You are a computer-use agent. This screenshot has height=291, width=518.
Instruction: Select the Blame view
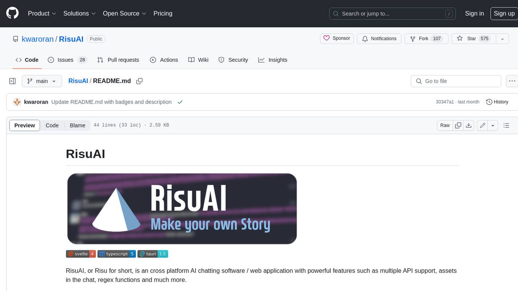tap(77, 125)
